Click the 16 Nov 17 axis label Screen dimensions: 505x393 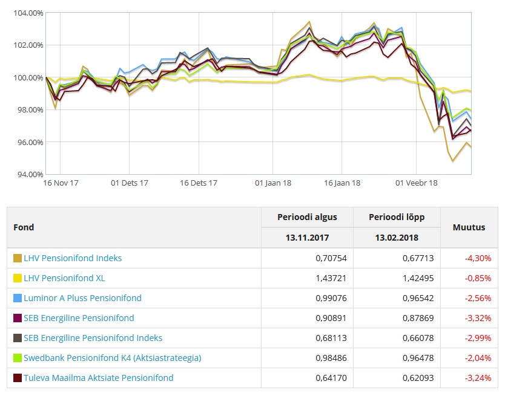pyautogui.click(x=61, y=183)
